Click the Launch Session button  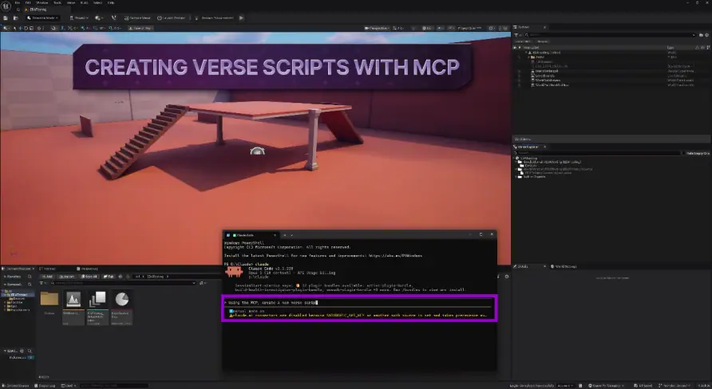point(172,18)
